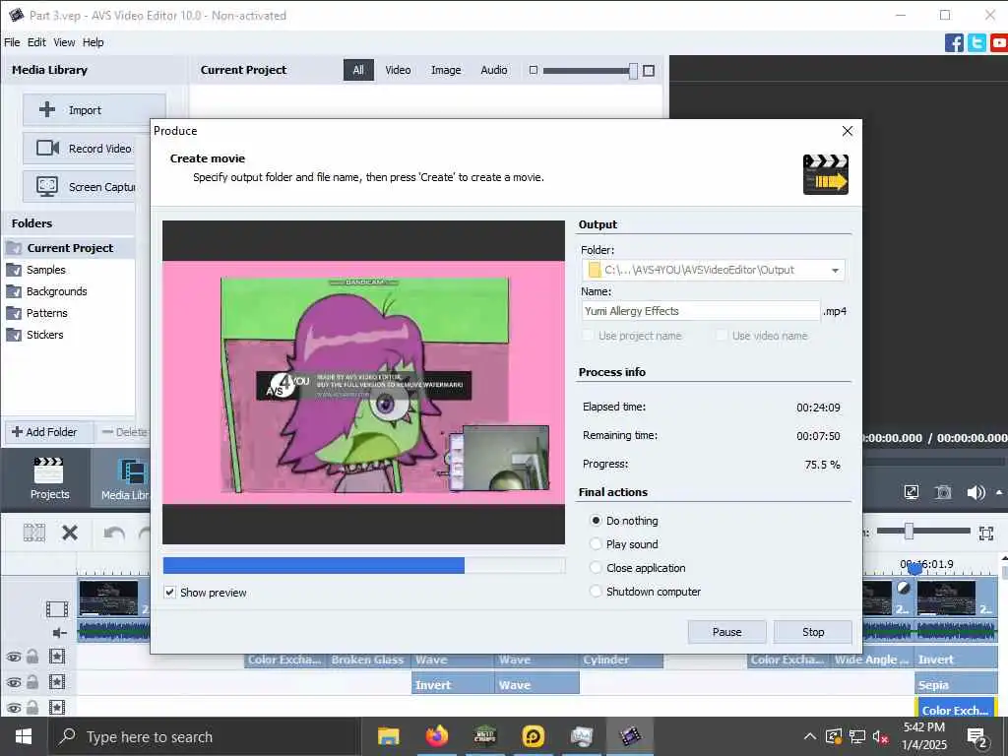Click the Sepia effect clip on timeline
Viewport: 1008px width, 756px height.
[x=956, y=685]
